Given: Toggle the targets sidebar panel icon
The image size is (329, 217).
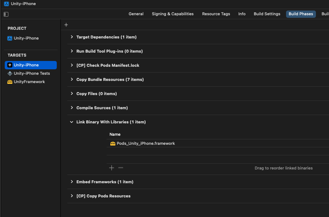Looking at the screenshot, I should tap(6, 14).
